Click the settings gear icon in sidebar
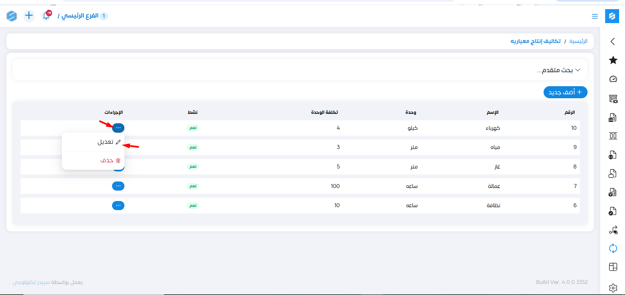The image size is (625, 295). (613, 288)
